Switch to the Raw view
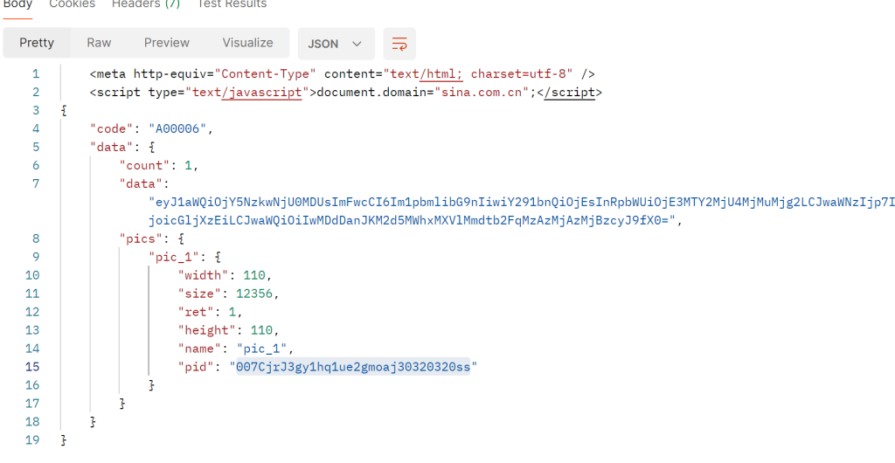The image size is (895, 463). click(x=99, y=43)
